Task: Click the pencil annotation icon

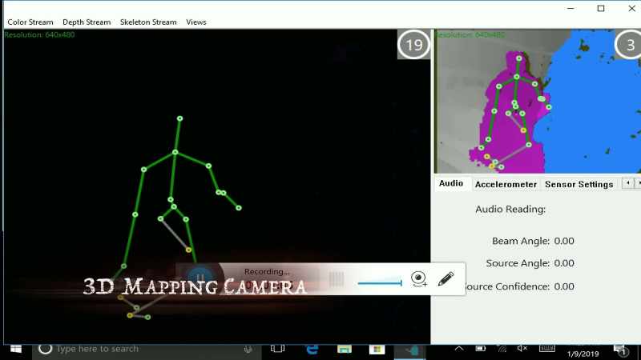Action: click(446, 279)
